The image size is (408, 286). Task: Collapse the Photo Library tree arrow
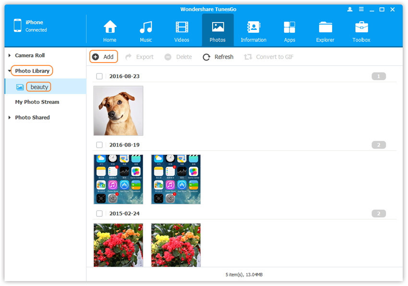pyautogui.click(x=10, y=71)
